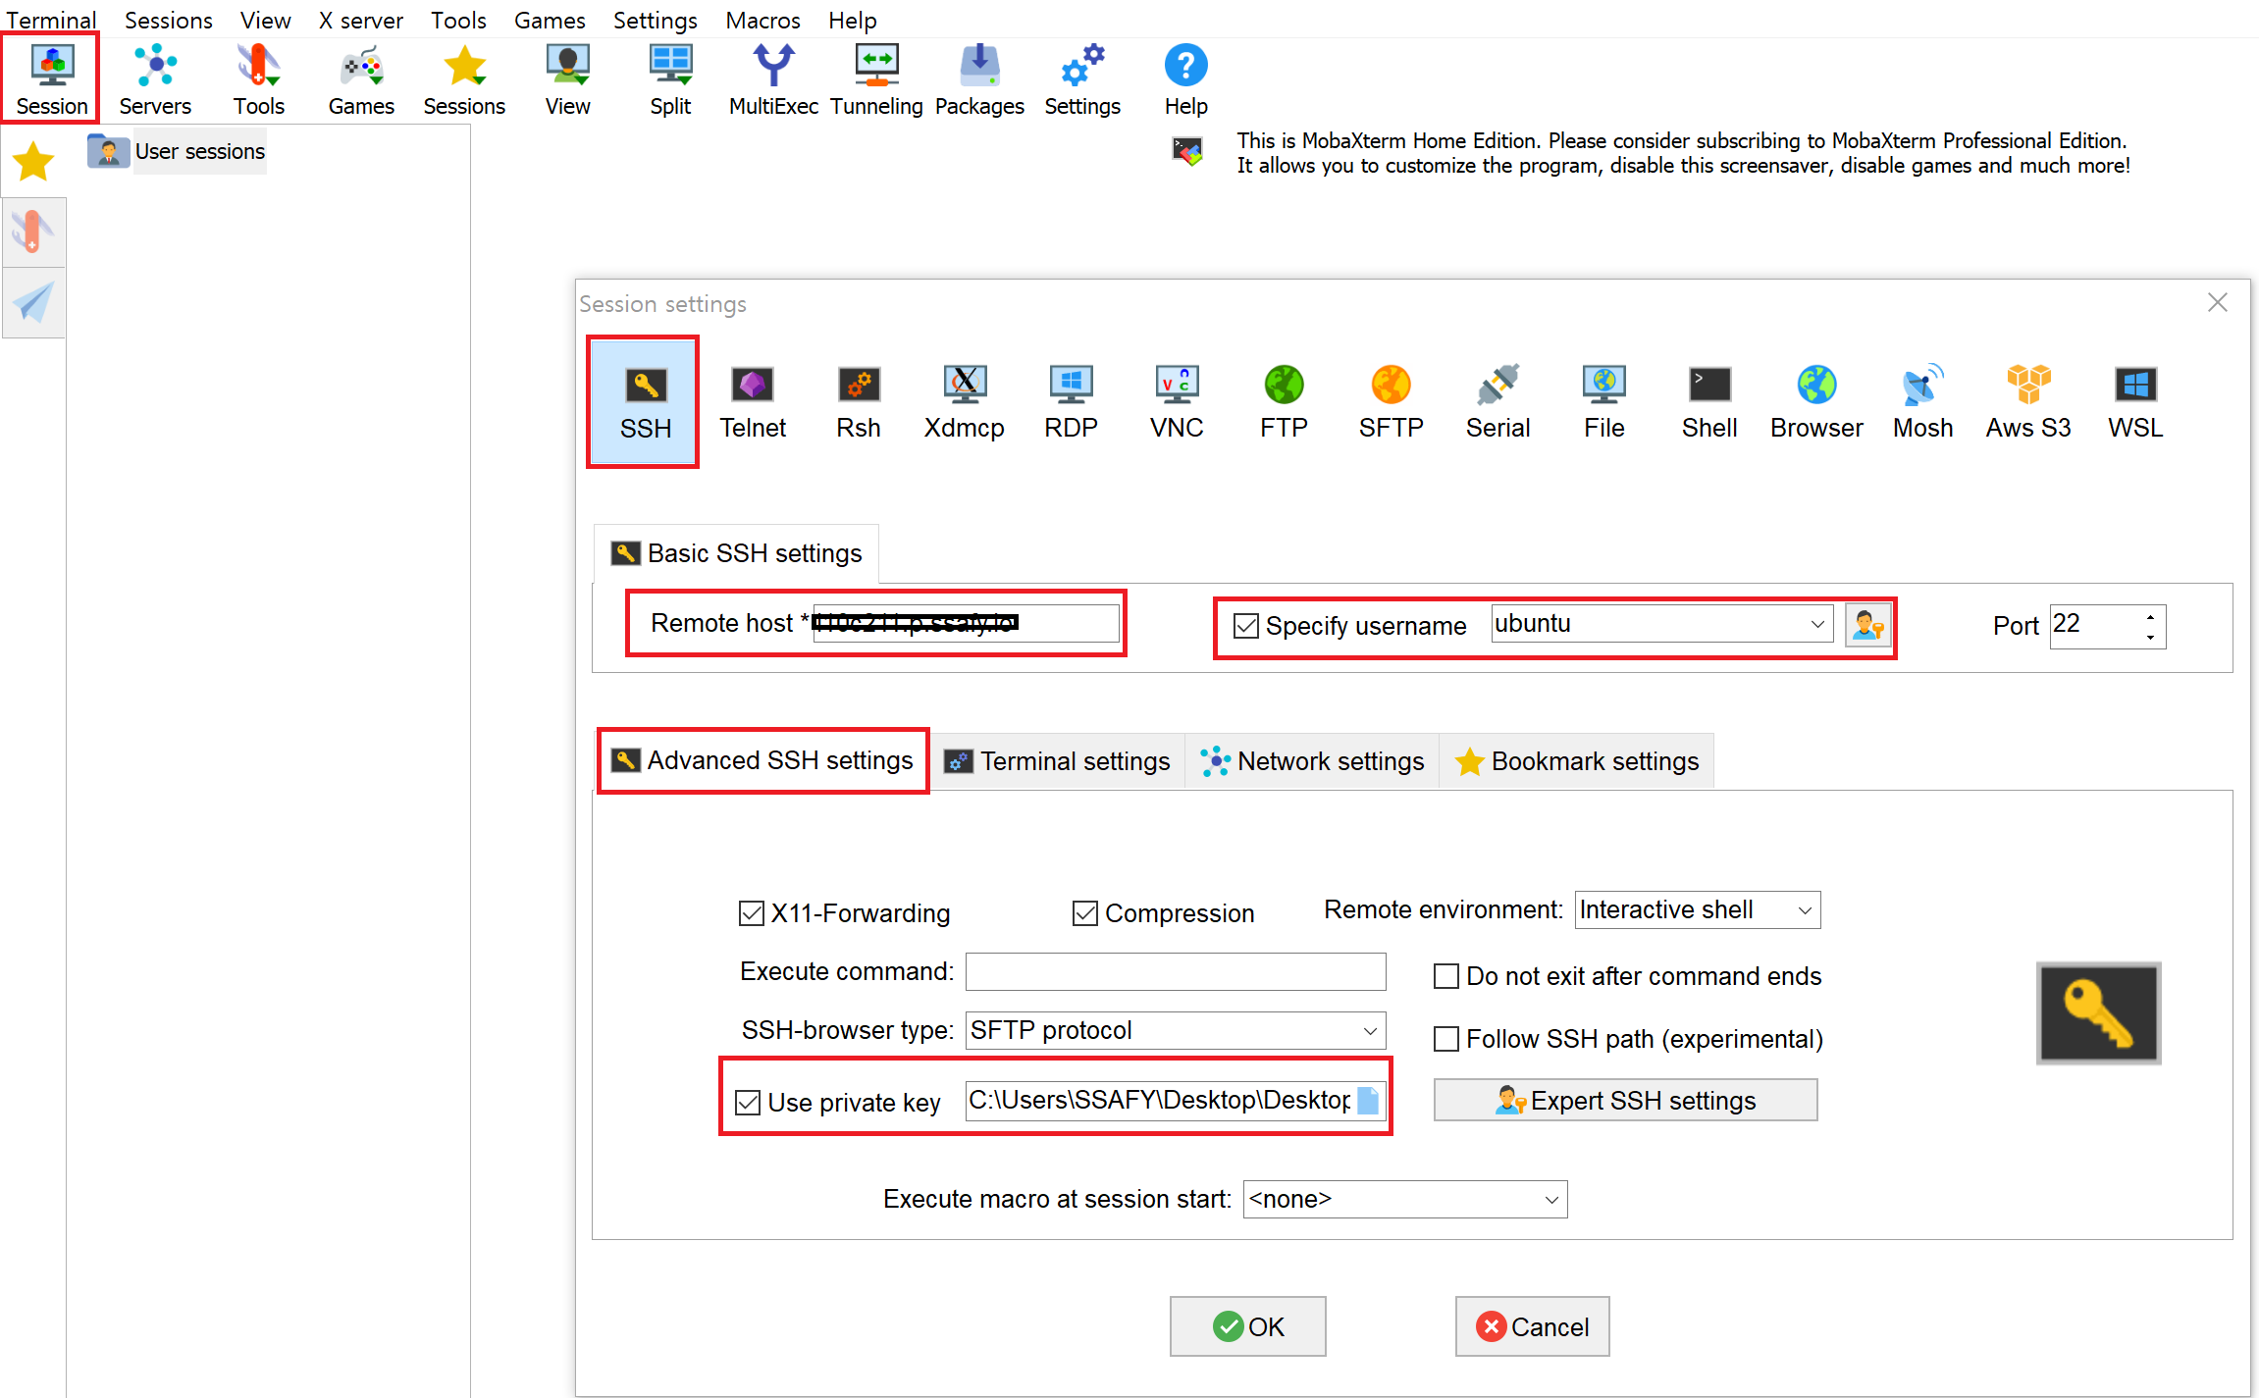Uncheck the X11-Forwarding checkbox
The image size is (2259, 1398).
[x=752, y=913]
